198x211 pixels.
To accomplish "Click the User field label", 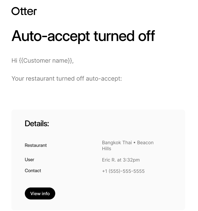I will [x=29, y=160].
